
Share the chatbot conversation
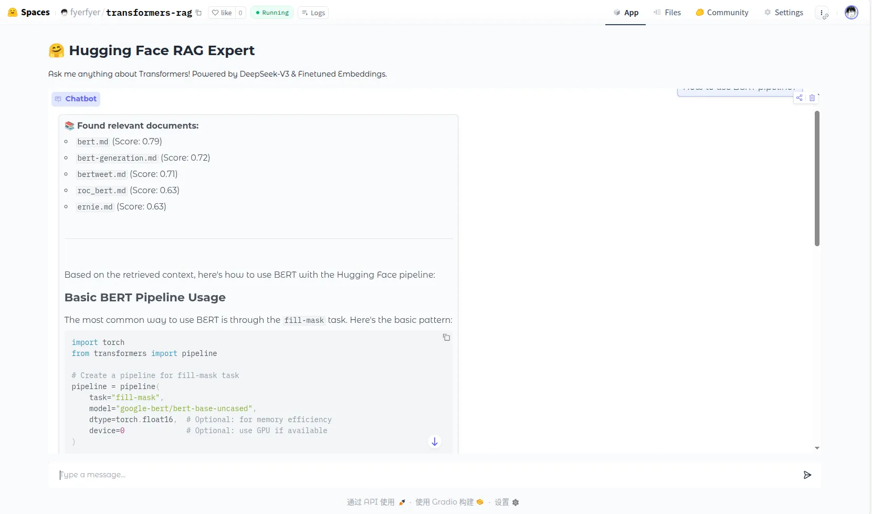point(799,98)
